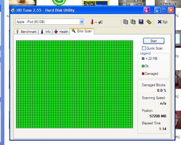This screenshot has width=181, height=145.
Task: Click the green block scan grid
Action: point(74,84)
